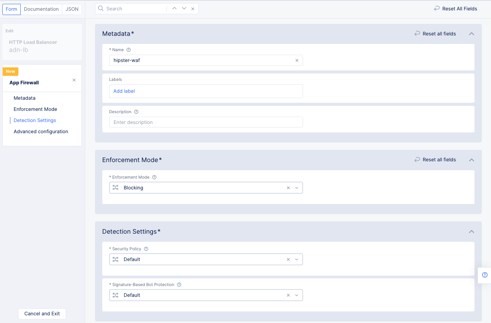The width and height of the screenshot is (491, 323).
Task: Click the Cancel and Exit button
Action: point(42,314)
